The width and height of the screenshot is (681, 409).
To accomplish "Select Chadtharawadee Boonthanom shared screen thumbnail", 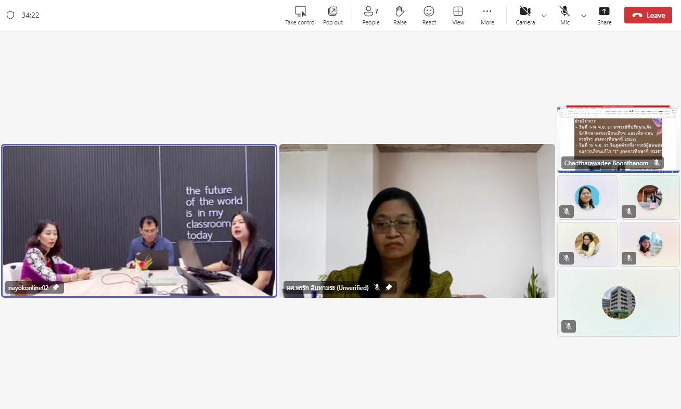I will (618, 135).
